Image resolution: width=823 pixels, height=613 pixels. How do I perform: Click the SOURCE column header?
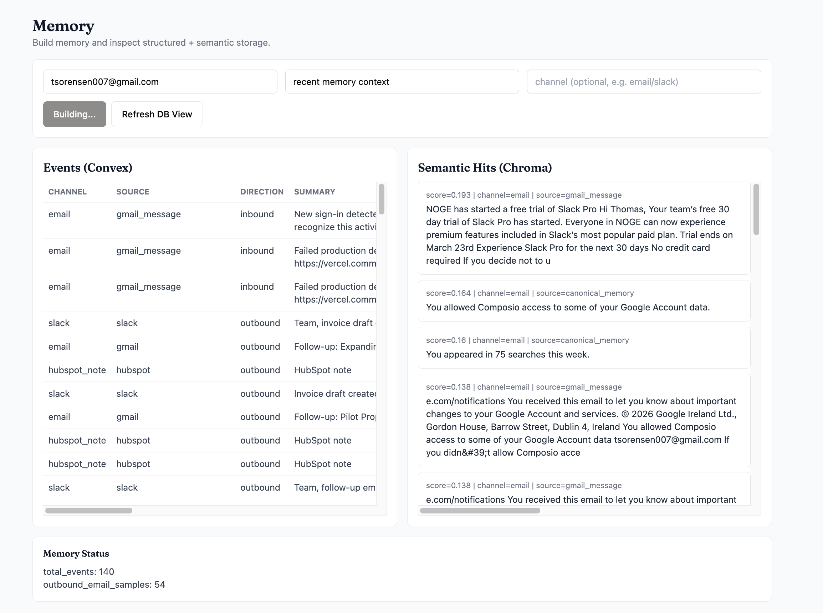click(x=133, y=192)
